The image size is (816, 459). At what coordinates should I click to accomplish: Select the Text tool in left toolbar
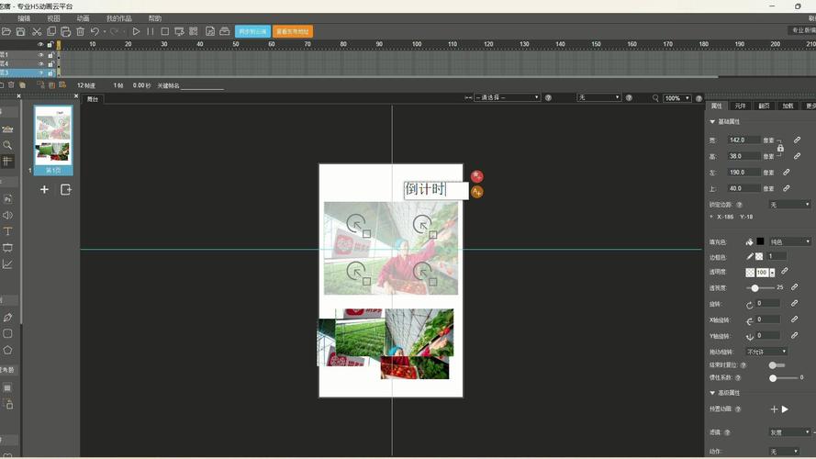click(x=7, y=231)
